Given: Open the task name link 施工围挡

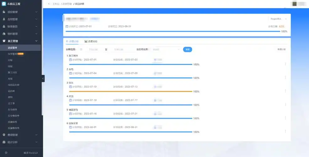Looking at the screenshot, I should point(73,56).
